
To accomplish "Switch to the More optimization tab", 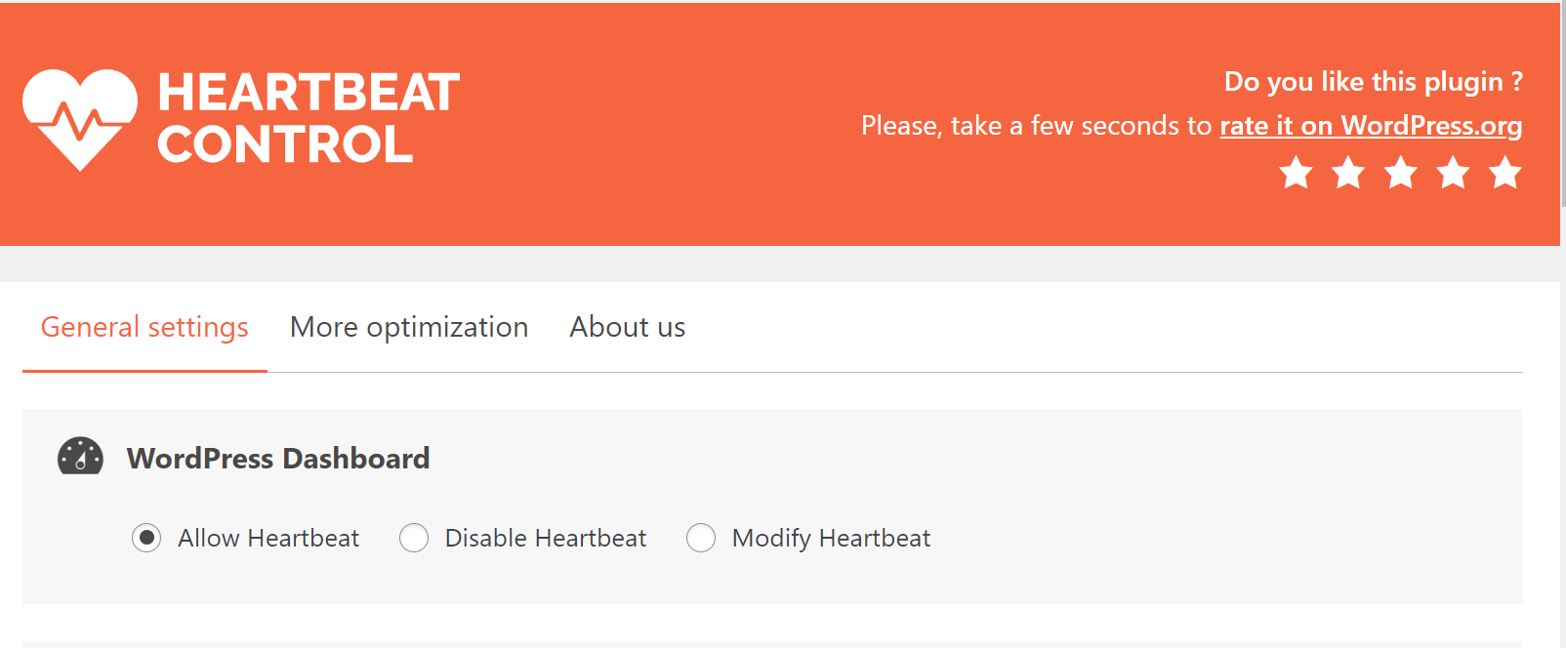I will click(x=408, y=327).
